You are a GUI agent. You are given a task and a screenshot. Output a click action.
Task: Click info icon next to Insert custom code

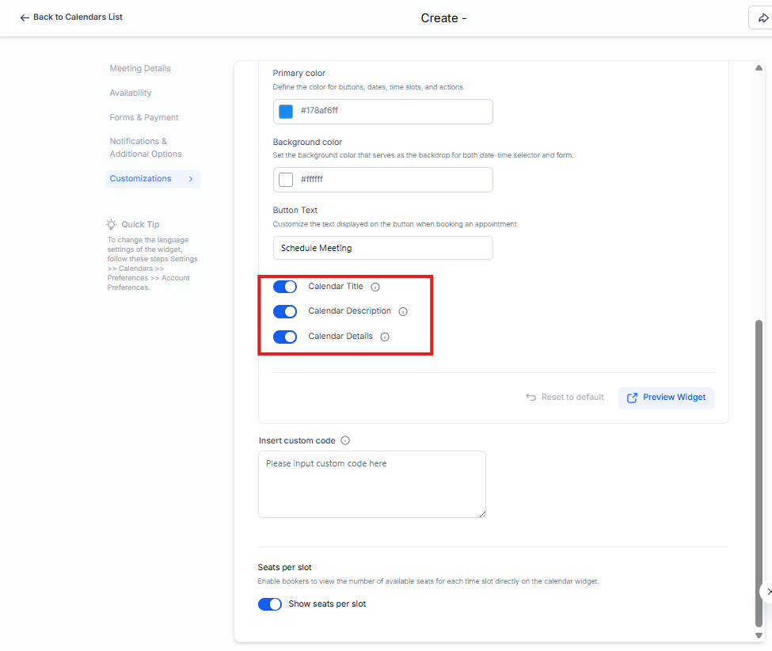point(345,441)
